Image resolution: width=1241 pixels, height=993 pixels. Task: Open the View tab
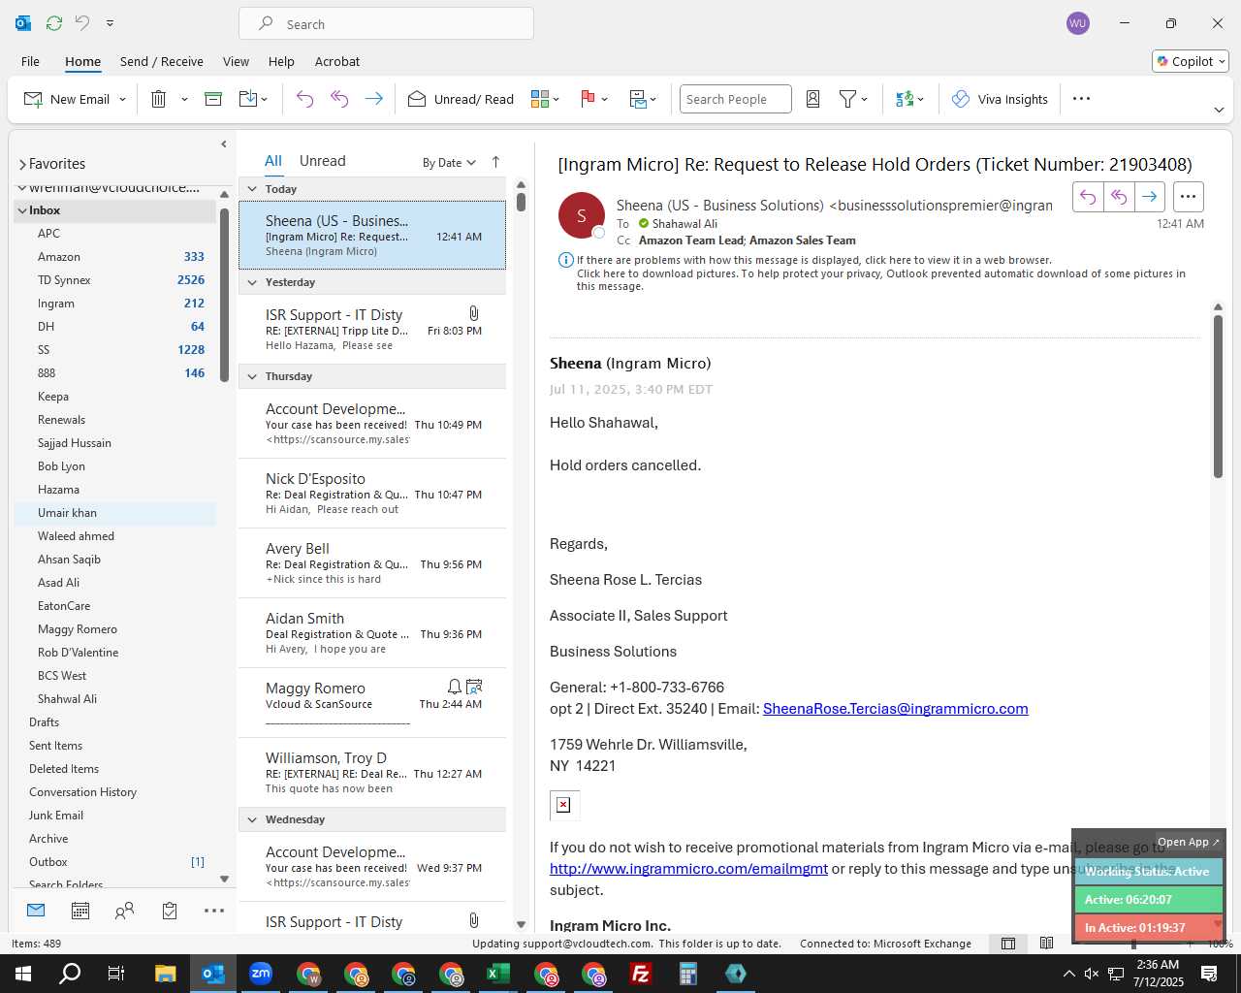pos(236,61)
